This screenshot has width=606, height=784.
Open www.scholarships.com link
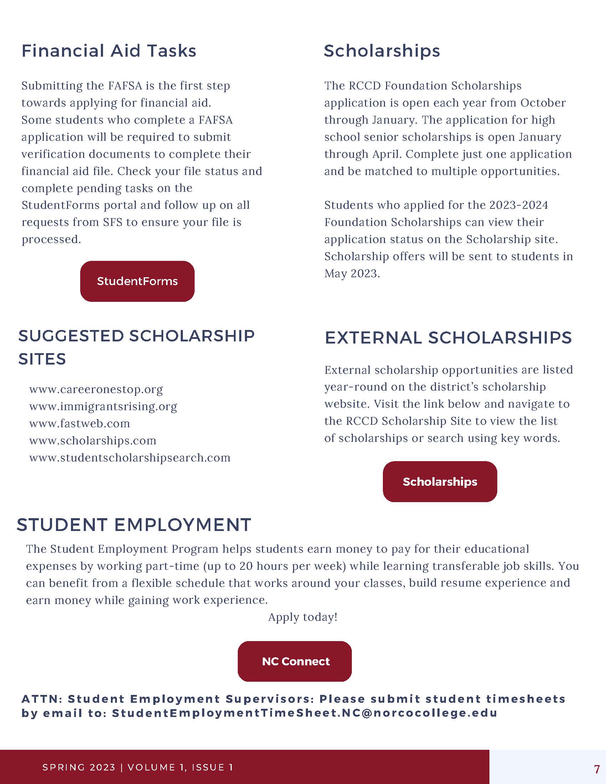click(x=93, y=441)
